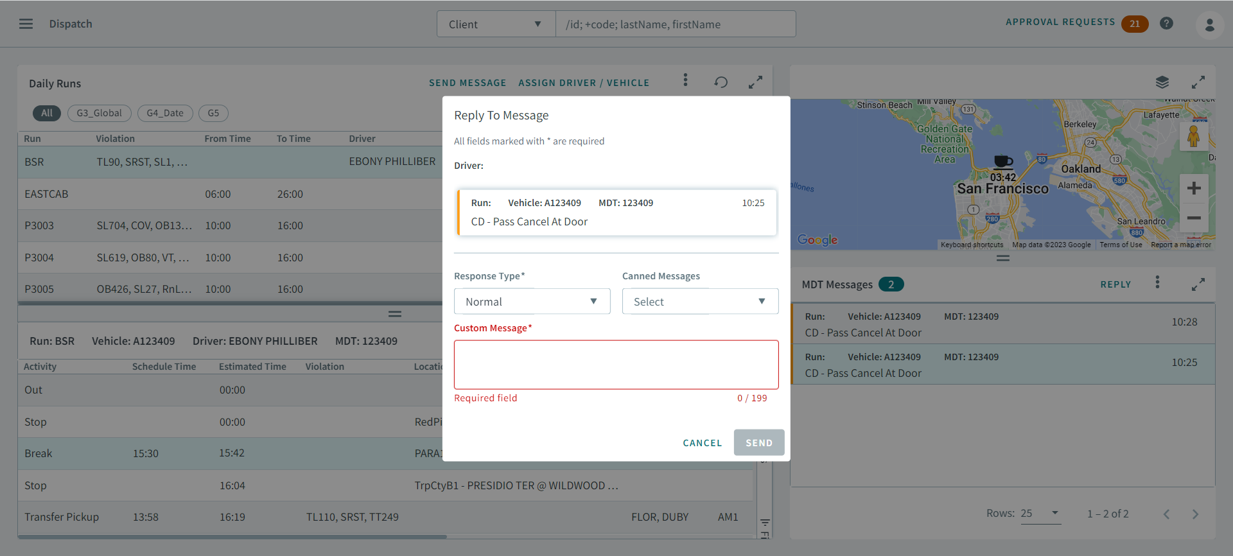The image size is (1233, 556).
Task: Open Daily Runs three-dot options menu
Action: pyautogui.click(x=685, y=80)
